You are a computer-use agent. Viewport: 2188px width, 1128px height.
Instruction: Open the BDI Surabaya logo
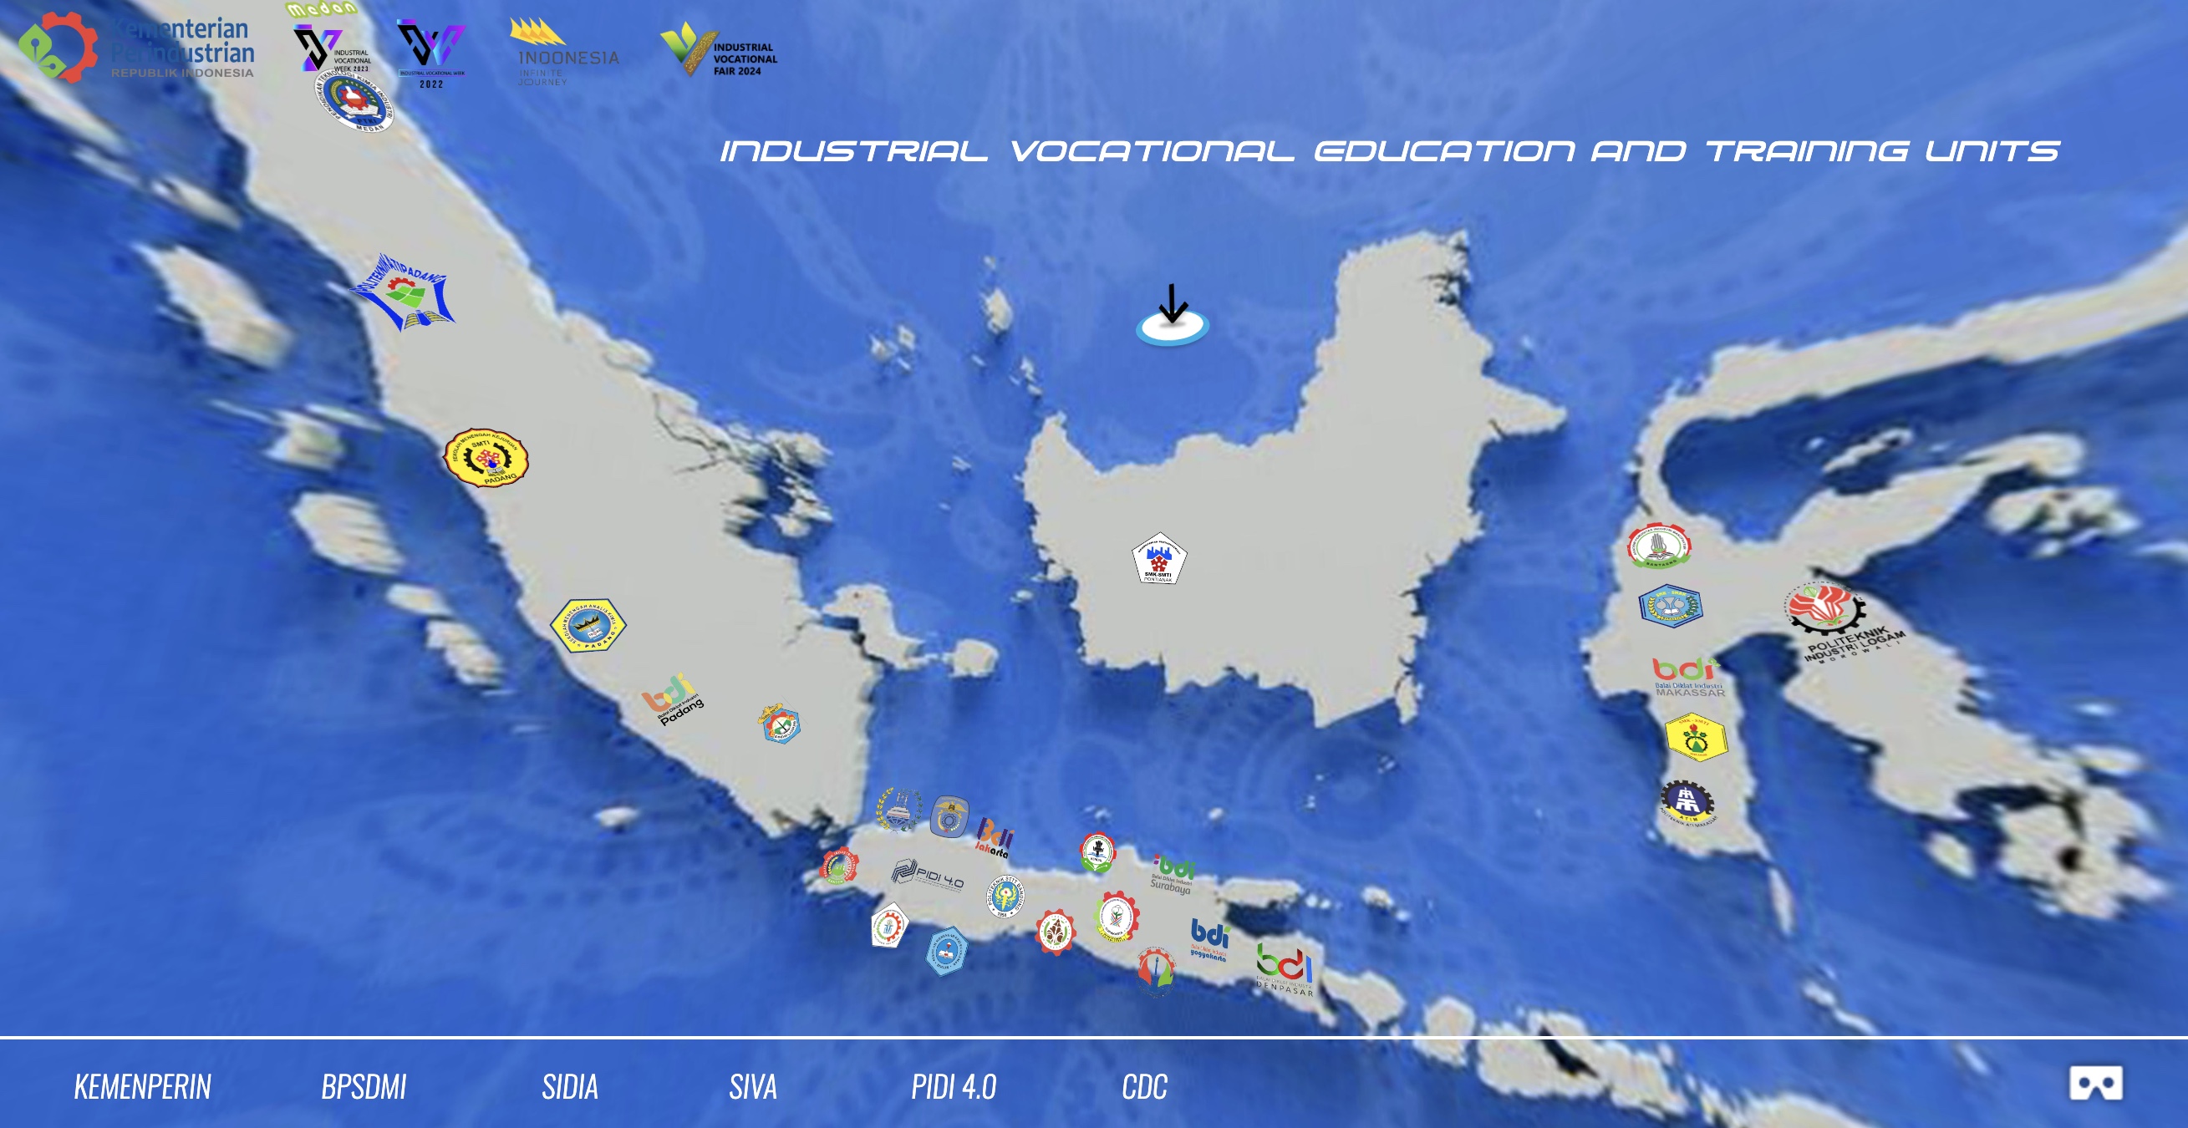pos(1173,874)
